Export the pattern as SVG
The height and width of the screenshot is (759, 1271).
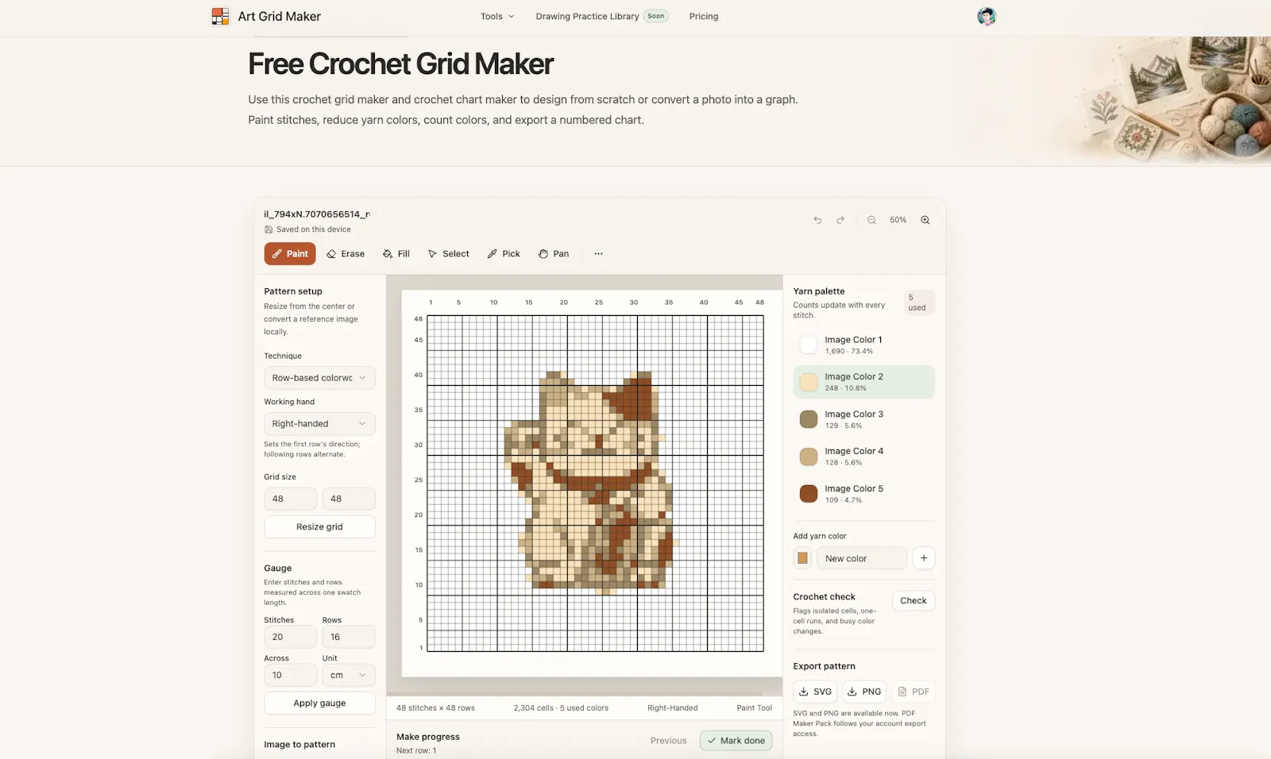click(815, 692)
